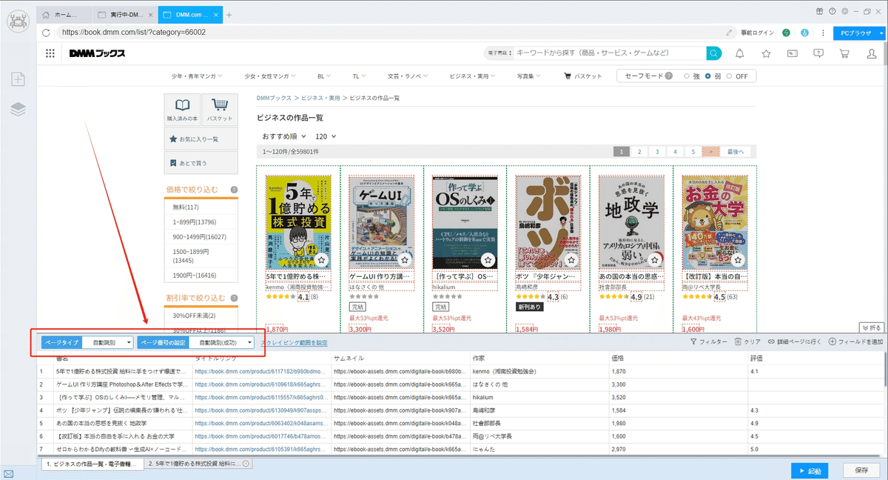The height and width of the screenshot is (480, 888).
Task: Select セーフモード 弱 radio button
Action: point(708,76)
